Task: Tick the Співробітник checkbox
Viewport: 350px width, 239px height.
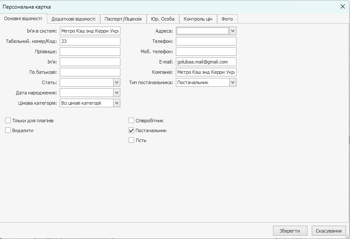Action: tap(132, 121)
